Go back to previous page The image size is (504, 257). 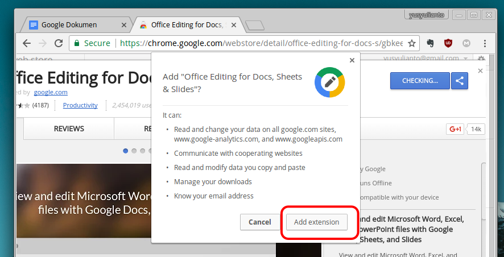pyautogui.click(x=27, y=43)
